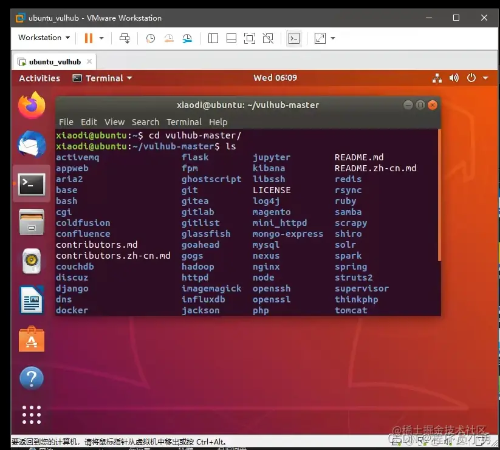This screenshot has width=500, height=450.
Task: Click the confluence directory name
Action: pos(83,234)
